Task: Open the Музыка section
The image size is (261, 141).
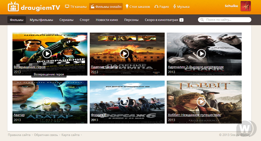Action: (181, 7)
